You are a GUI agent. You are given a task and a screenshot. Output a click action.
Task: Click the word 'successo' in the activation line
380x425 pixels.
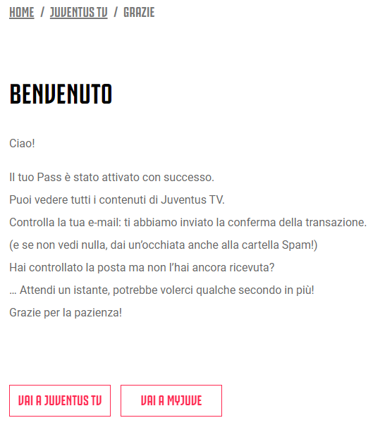(189, 178)
